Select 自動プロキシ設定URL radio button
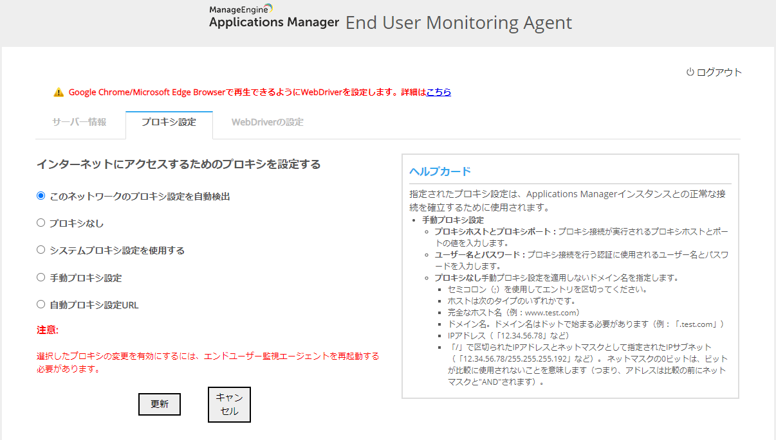Image resolution: width=776 pixels, height=440 pixels. coord(41,304)
